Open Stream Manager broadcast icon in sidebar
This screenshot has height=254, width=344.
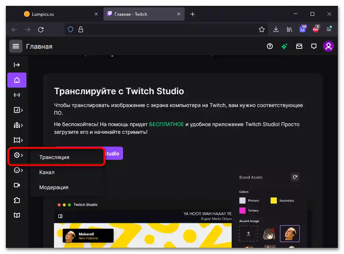[x=17, y=95]
